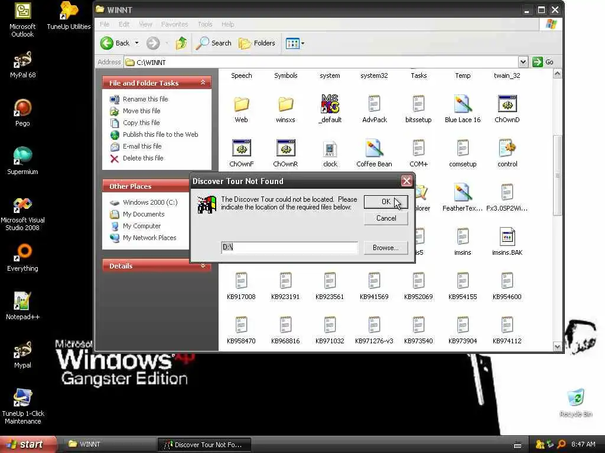Open the Edit menu

coord(124,24)
